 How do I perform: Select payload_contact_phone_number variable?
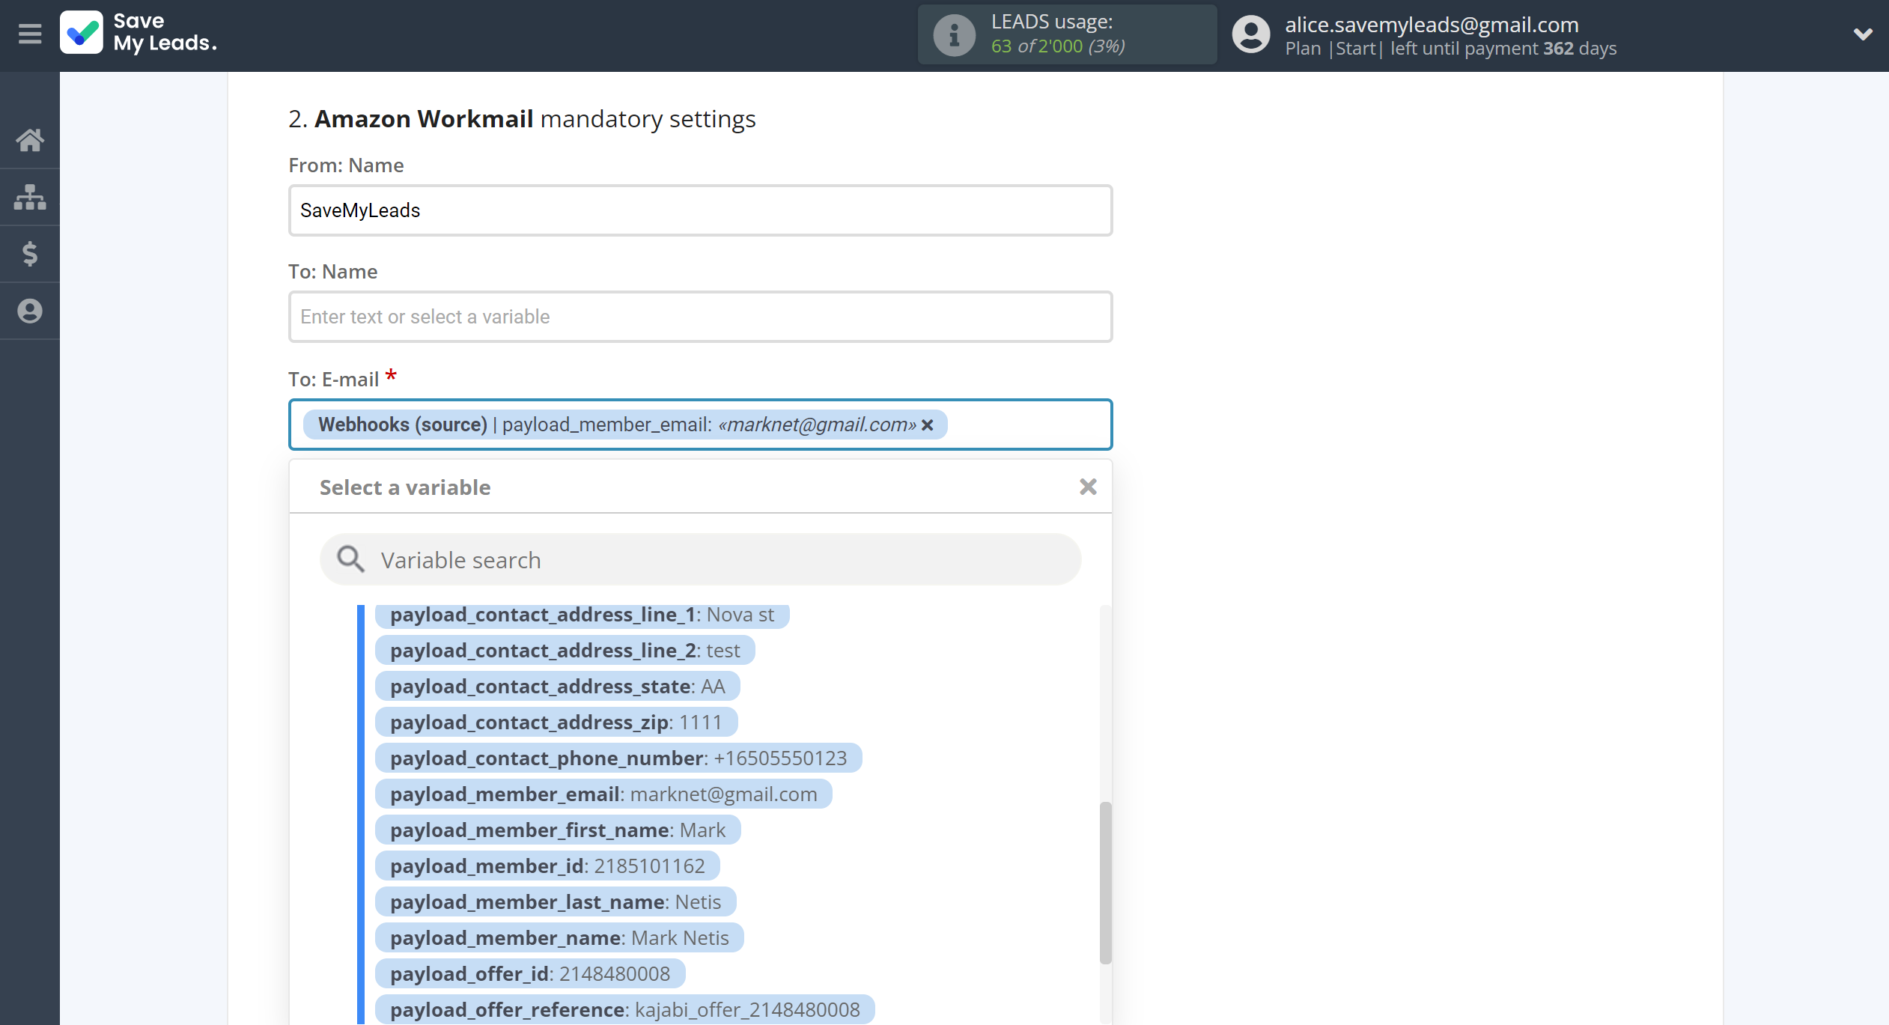click(x=618, y=758)
